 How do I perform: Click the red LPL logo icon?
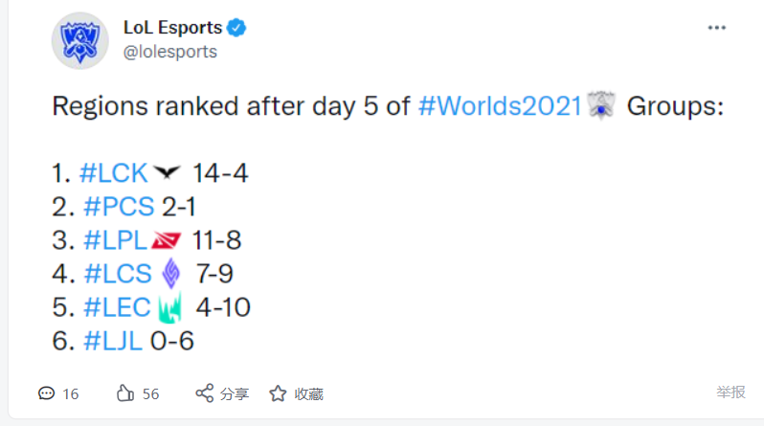coord(167,240)
